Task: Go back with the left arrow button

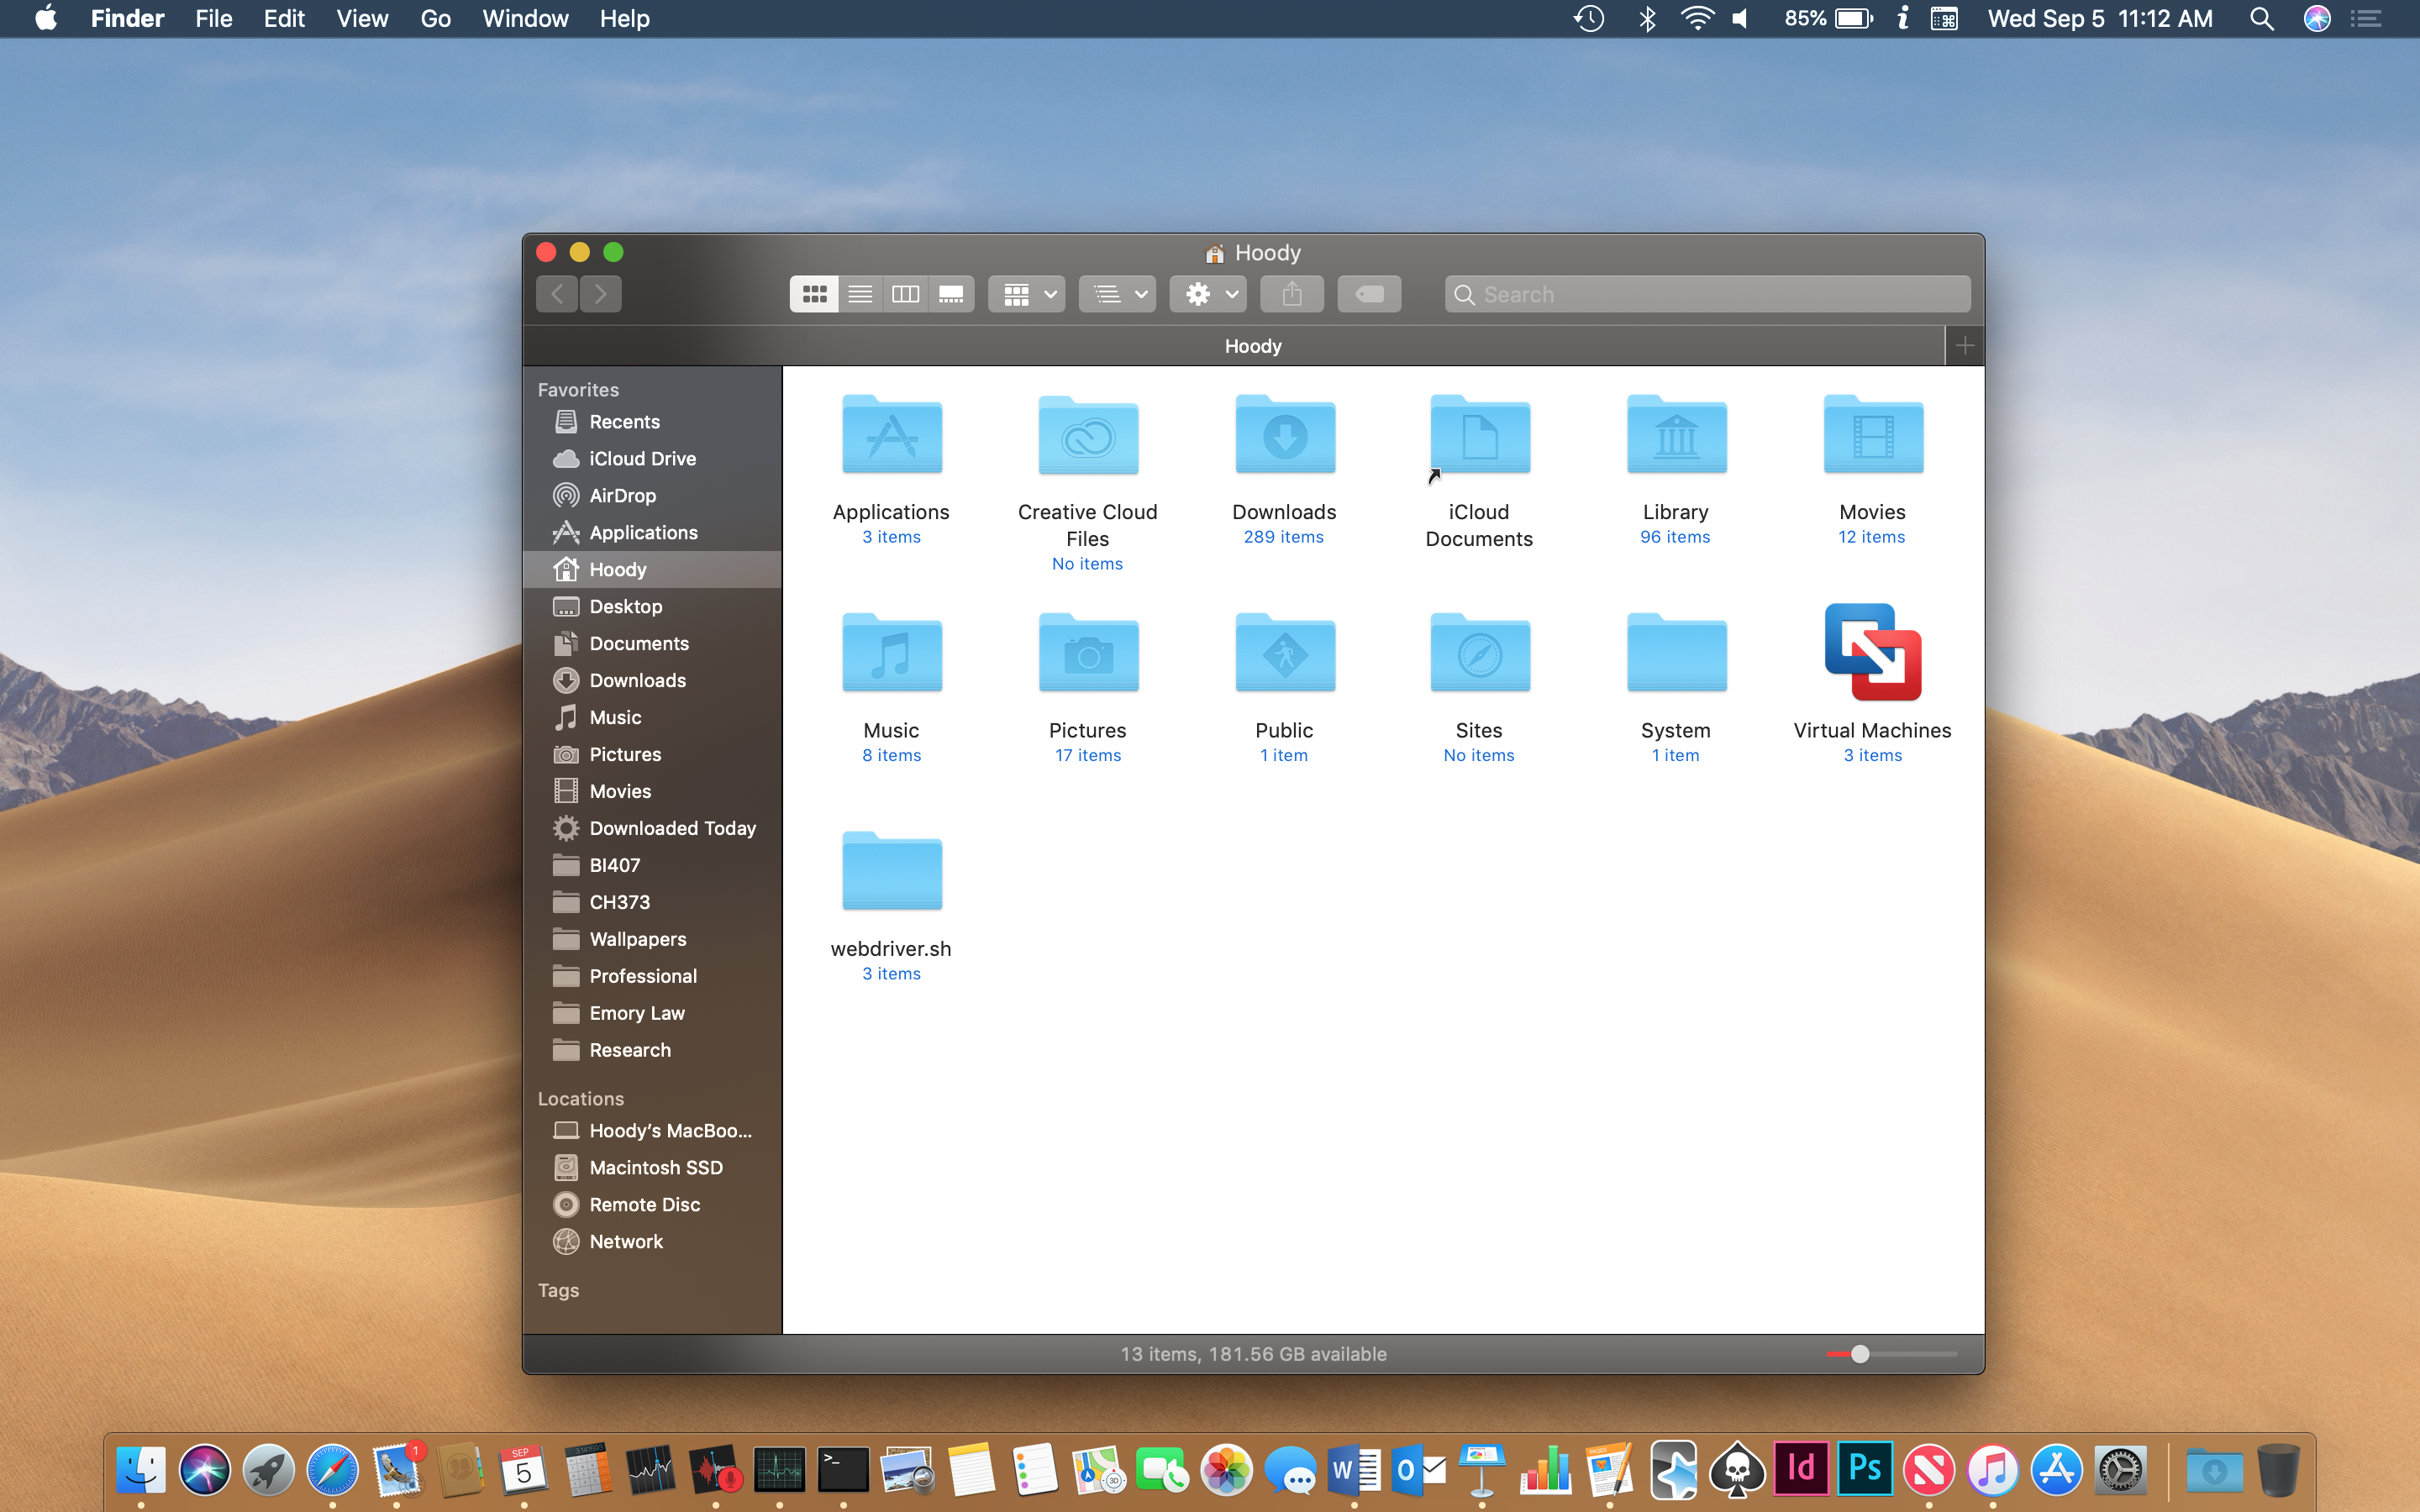Action: [557, 294]
